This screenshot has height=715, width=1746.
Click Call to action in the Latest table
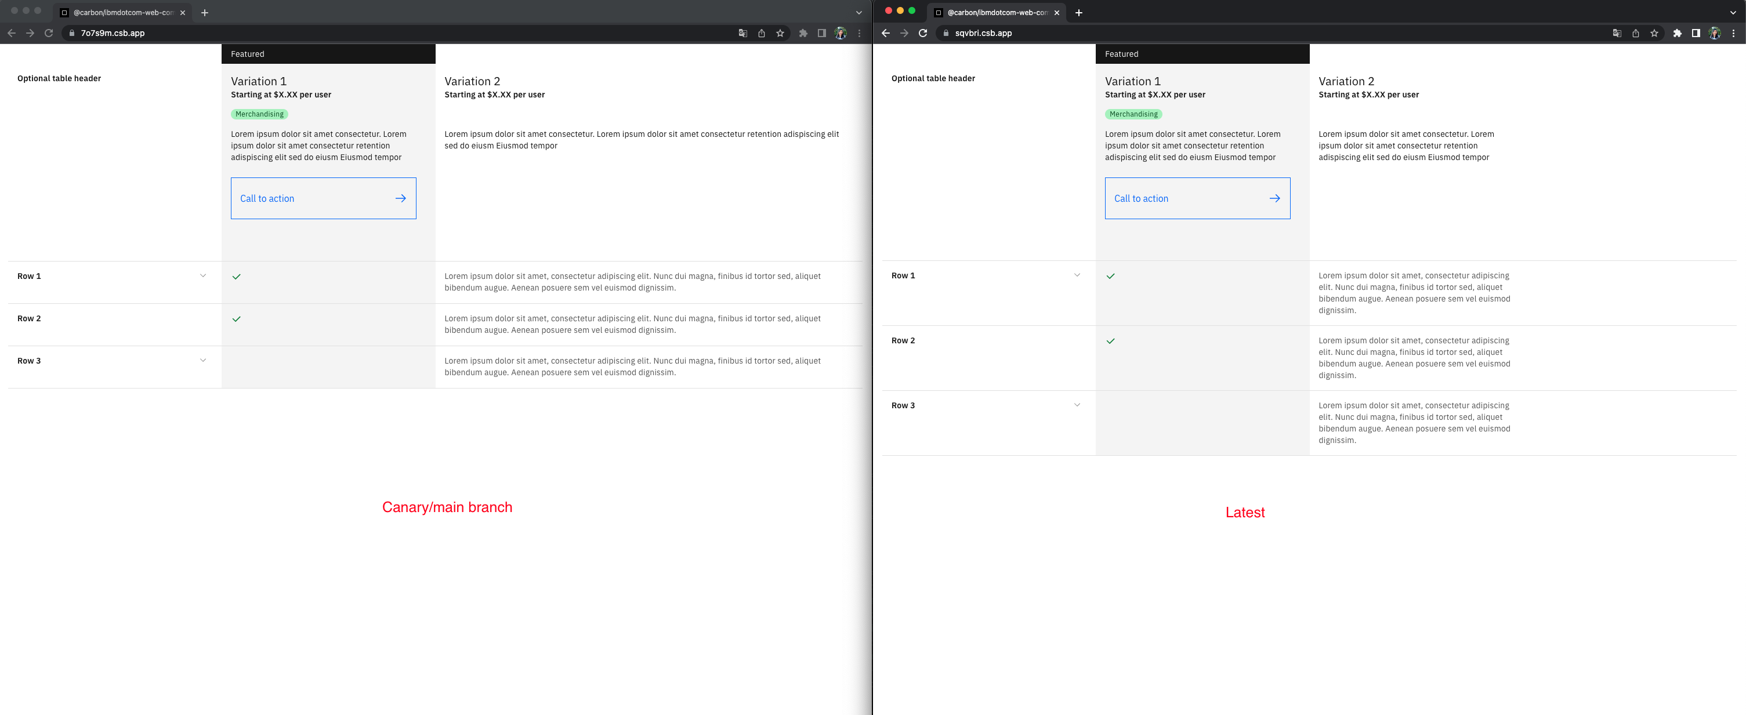click(x=1197, y=198)
